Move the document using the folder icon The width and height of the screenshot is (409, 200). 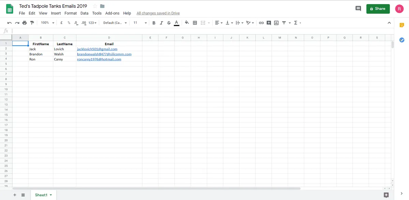(x=102, y=6)
